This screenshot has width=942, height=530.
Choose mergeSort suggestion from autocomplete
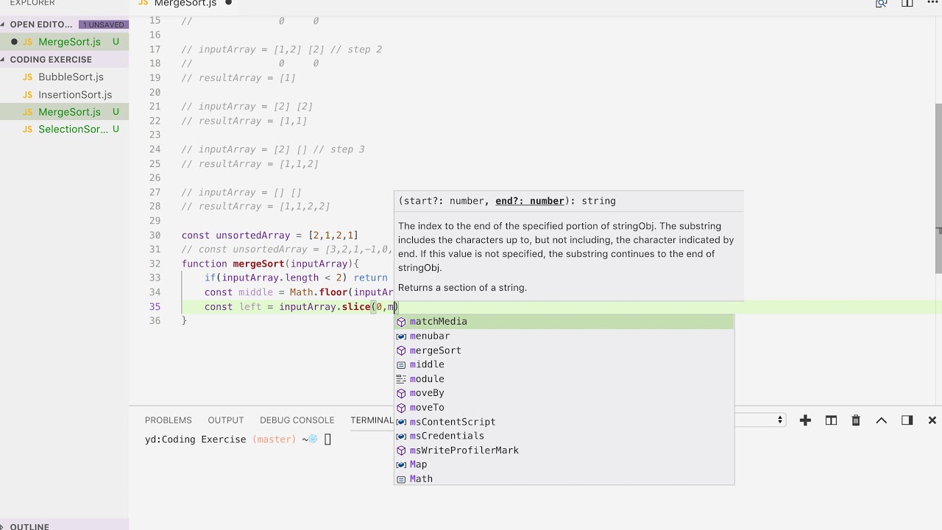pos(564,350)
